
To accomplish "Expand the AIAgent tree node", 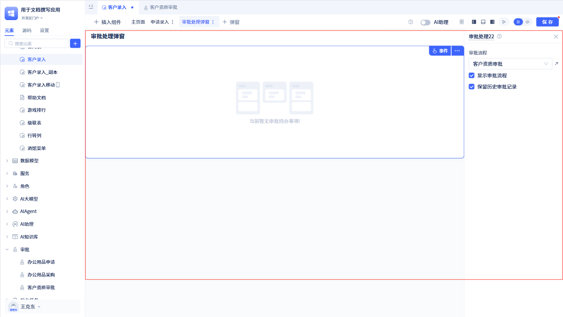I will [x=7, y=211].
